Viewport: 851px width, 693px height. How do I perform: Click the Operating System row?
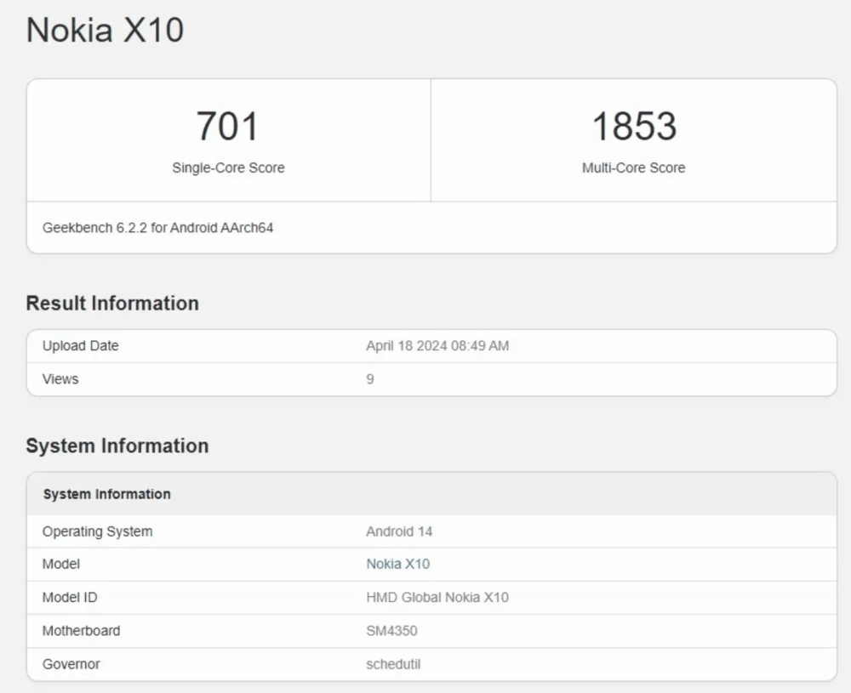tap(97, 531)
